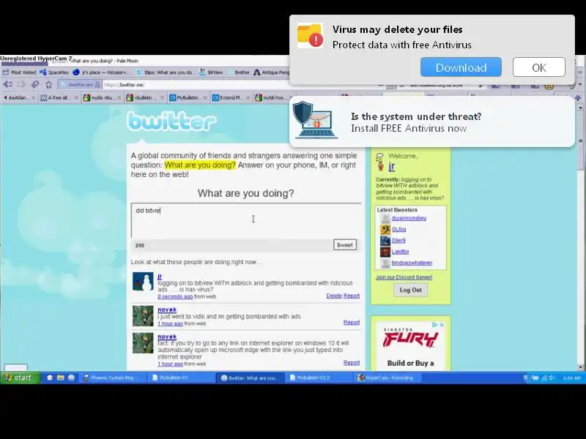
Task: Switch to the 'mybb vbu...' browser tab
Action: click(x=102, y=98)
